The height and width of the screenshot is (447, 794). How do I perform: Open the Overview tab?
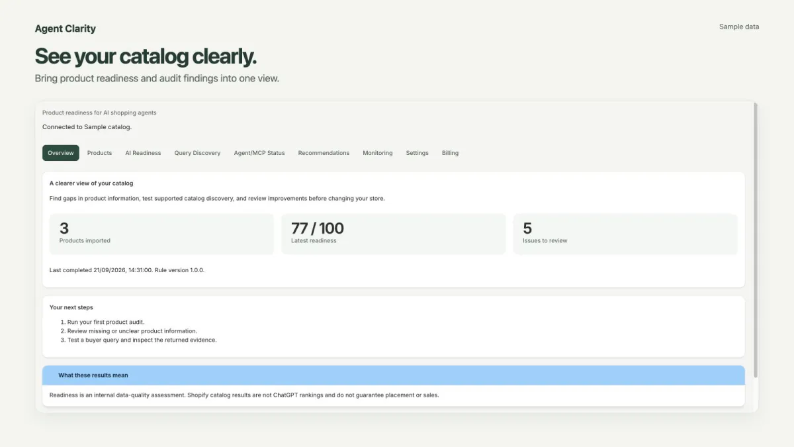(x=61, y=153)
